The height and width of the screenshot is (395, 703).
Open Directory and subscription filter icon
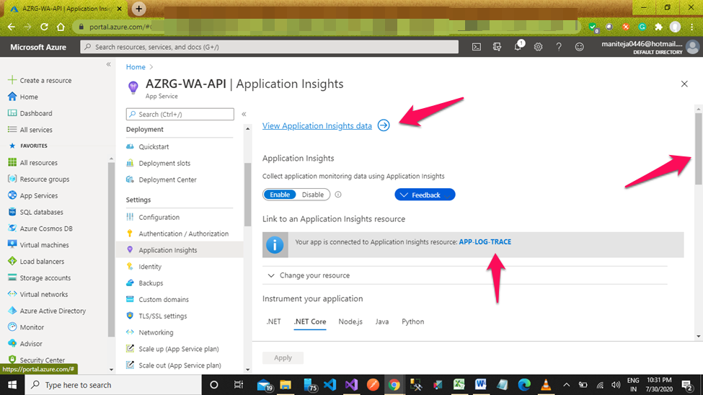point(497,47)
